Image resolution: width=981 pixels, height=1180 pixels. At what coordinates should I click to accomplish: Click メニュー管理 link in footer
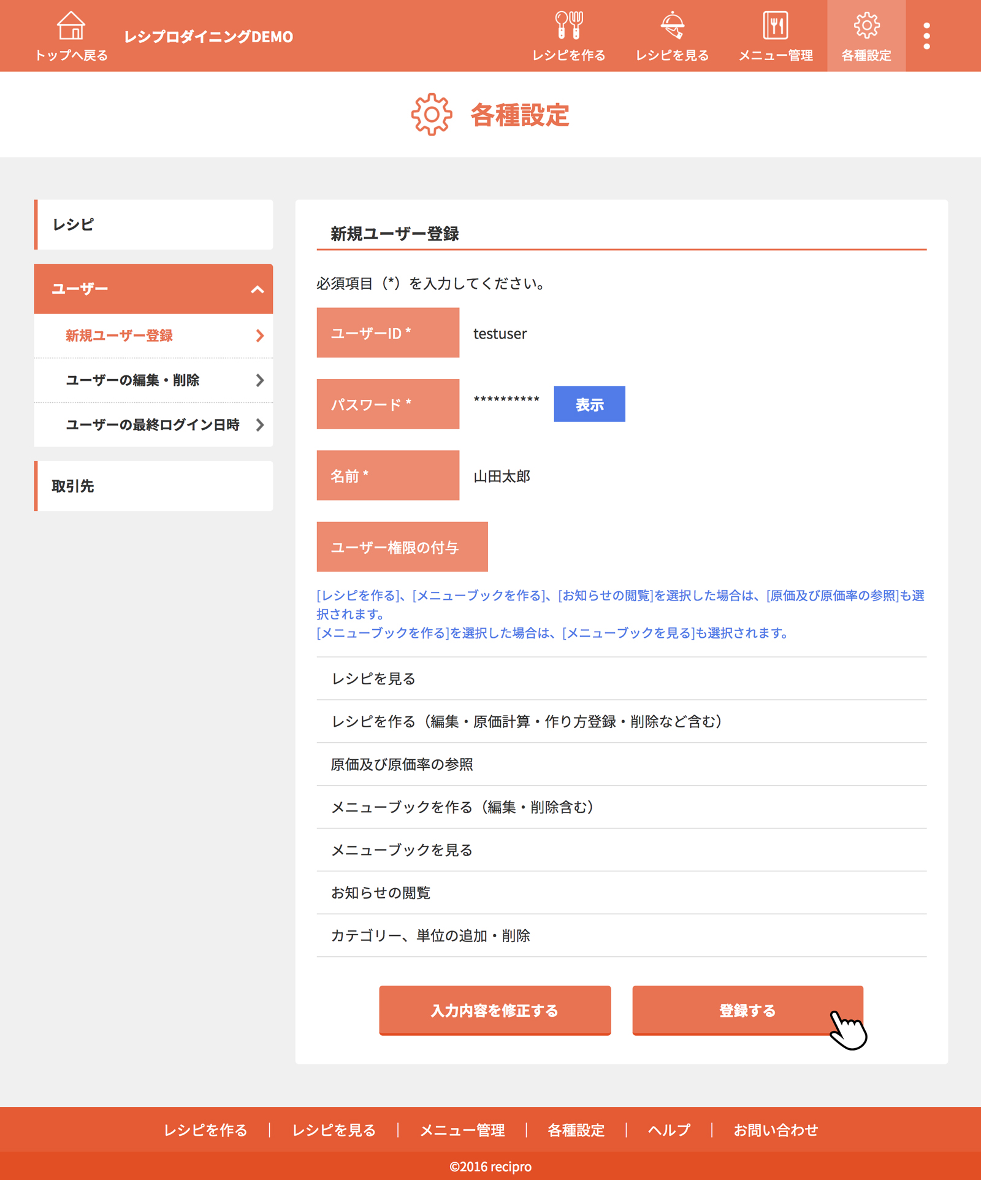click(462, 1130)
